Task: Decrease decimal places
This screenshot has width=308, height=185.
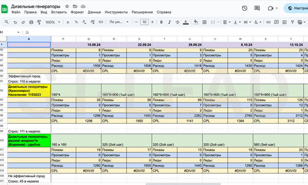Action: coord(84,22)
